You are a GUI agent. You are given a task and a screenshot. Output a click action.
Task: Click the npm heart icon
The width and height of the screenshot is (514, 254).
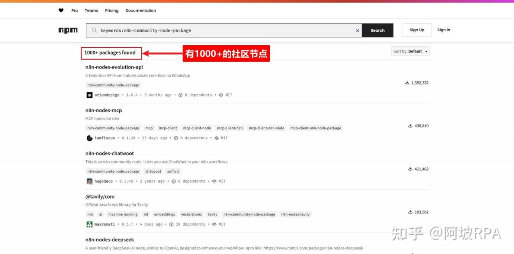pyautogui.click(x=61, y=10)
